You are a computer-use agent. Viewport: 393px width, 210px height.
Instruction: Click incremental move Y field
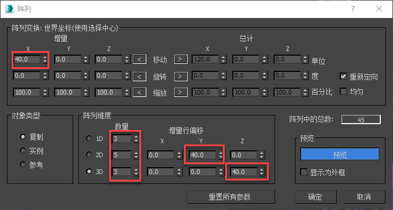coord(68,59)
